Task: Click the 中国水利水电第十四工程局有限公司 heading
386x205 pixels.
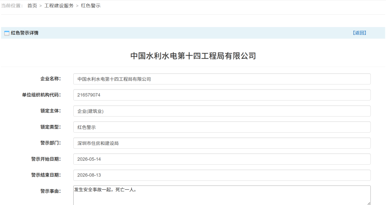Action: [193, 56]
